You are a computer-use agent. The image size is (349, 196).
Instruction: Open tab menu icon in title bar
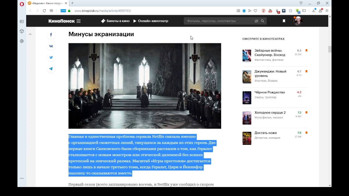tap(301, 3)
